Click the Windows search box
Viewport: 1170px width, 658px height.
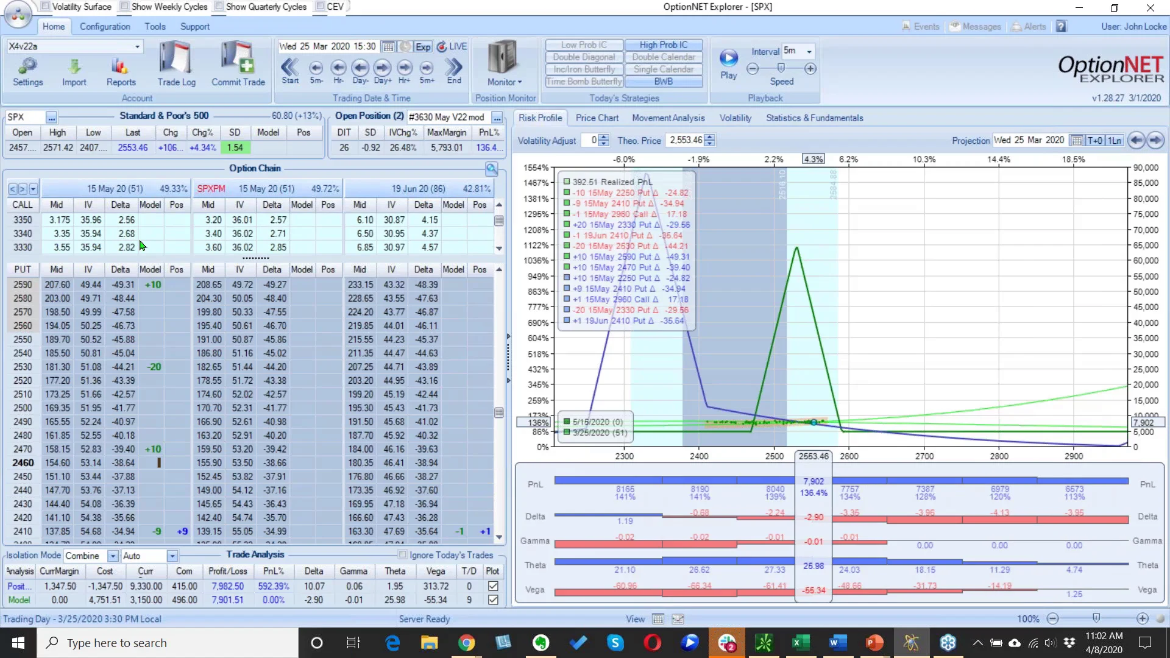(168, 643)
